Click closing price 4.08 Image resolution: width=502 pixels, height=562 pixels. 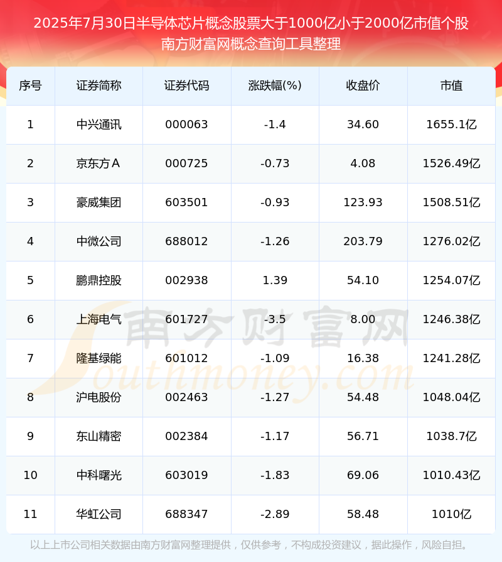[x=363, y=163]
